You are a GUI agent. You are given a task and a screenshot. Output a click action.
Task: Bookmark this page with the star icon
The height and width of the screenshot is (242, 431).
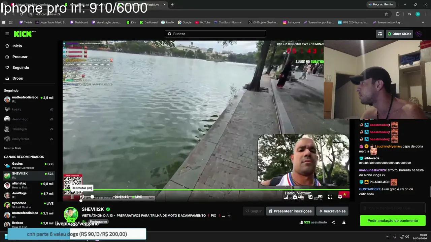click(386, 14)
